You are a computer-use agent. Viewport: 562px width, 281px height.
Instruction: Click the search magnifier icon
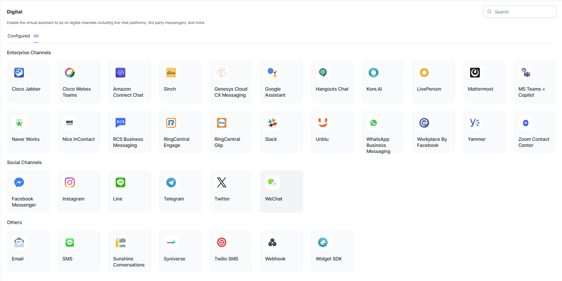(x=489, y=12)
